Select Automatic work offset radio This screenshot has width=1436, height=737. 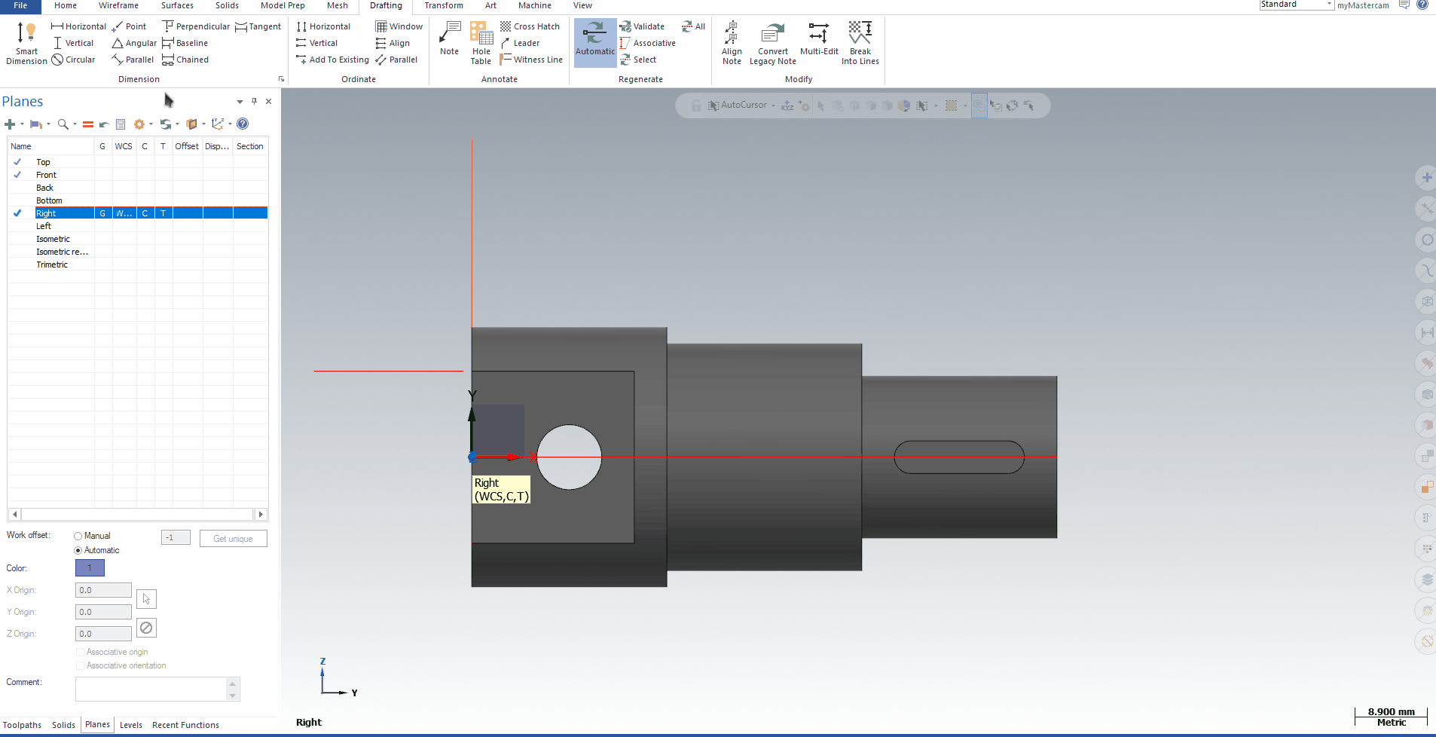coord(78,550)
